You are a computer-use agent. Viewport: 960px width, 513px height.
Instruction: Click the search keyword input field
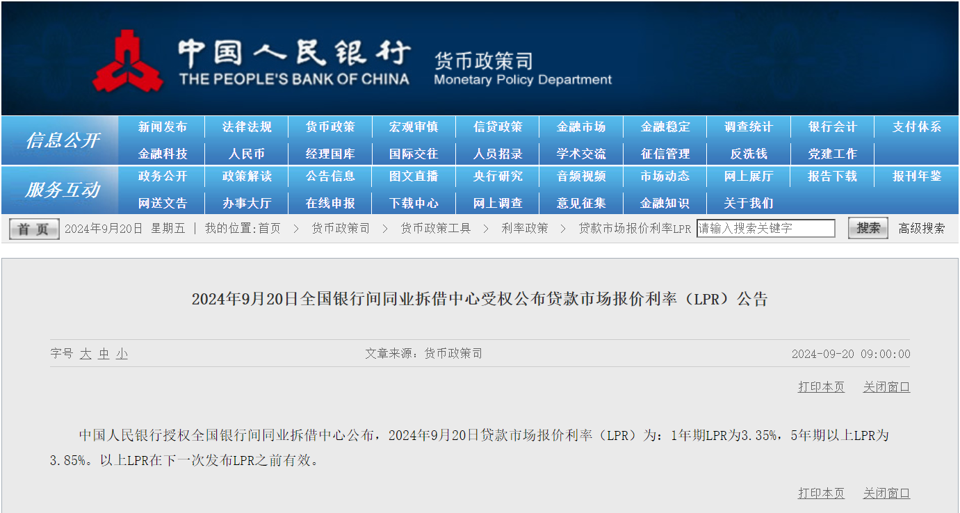(765, 228)
